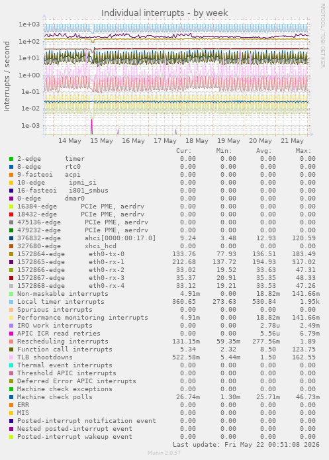Click the dark red eth0-rx-3 legend swatch
Screen dimensions: 329x460
click(11, 278)
